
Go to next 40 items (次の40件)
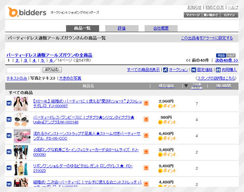pyautogui.click(x=227, y=60)
